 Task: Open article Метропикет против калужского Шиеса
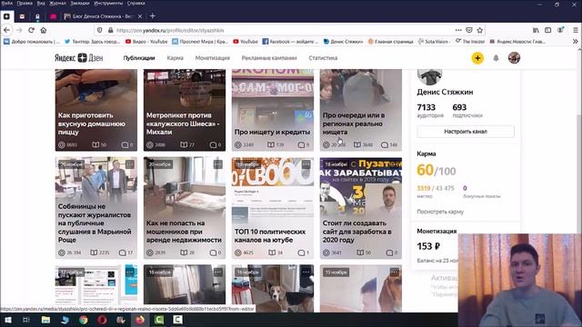[185, 110]
